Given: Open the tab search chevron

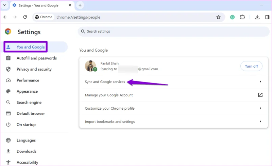Looking at the screenshot, I should point(5,5).
